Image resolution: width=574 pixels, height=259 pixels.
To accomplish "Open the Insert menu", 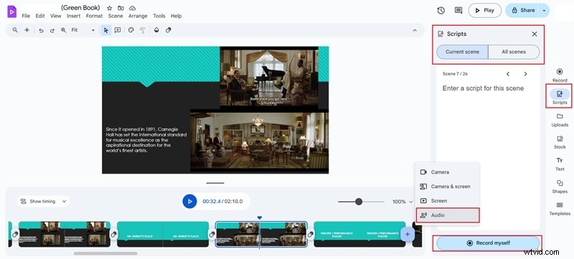I will click(74, 16).
